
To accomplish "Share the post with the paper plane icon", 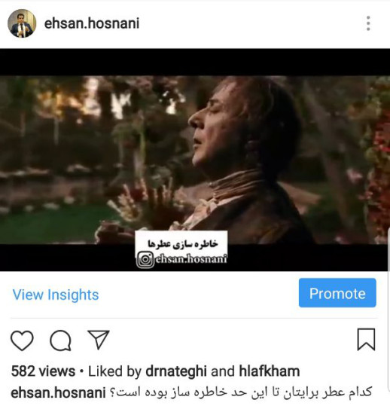I will click(x=99, y=340).
